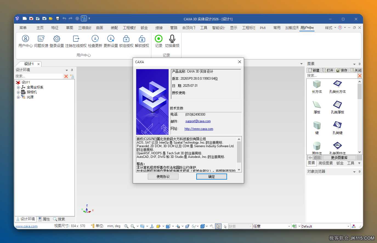Click 保存 in the 图素 panel
This screenshot has width=377, height=243.
(x=341, y=70)
